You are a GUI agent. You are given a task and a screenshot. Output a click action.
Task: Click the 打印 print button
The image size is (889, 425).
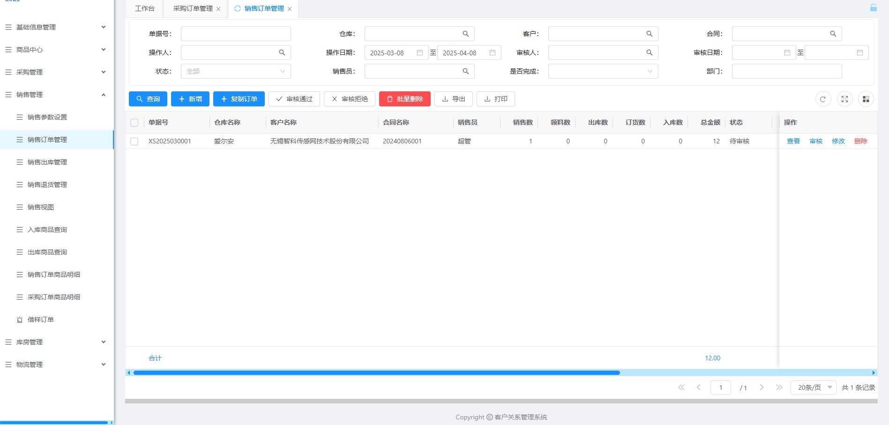point(496,99)
